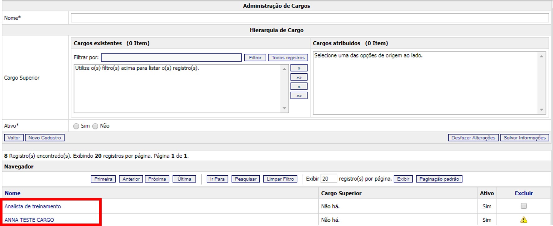This screenshot has height=226, width=553.
Task: Click the Novo Cadastro button
Action: [45, 138]
